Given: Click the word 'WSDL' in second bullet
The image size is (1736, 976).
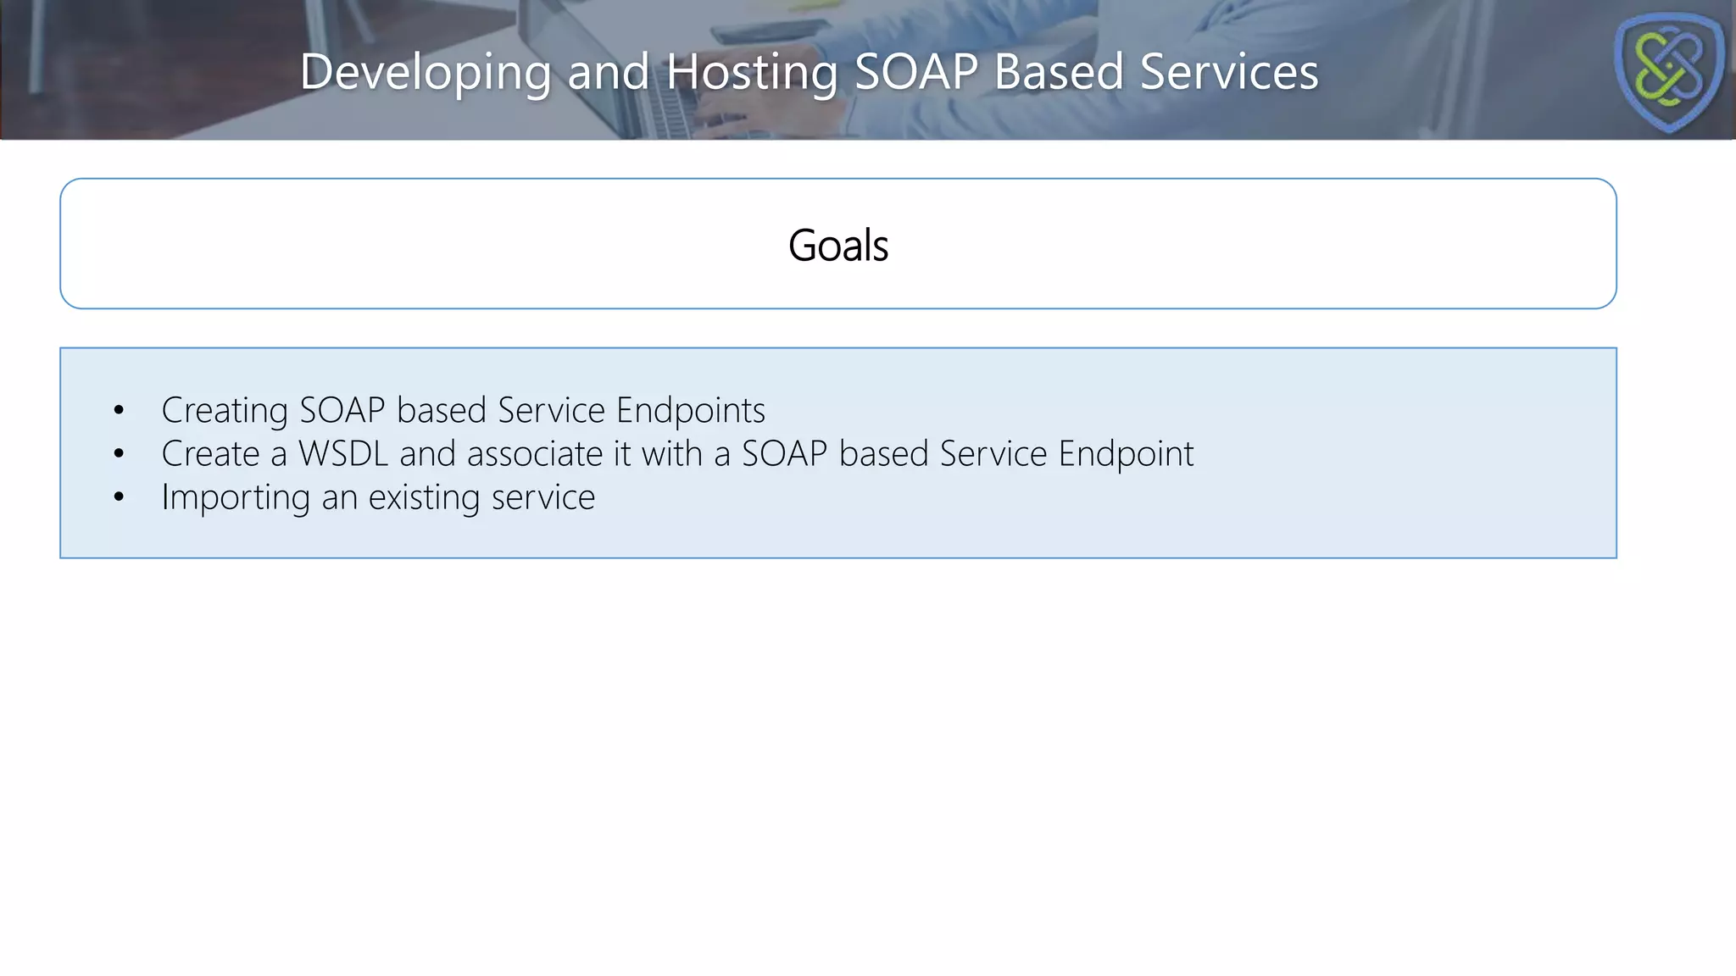Looking at the screenshot, I should 342,454.
